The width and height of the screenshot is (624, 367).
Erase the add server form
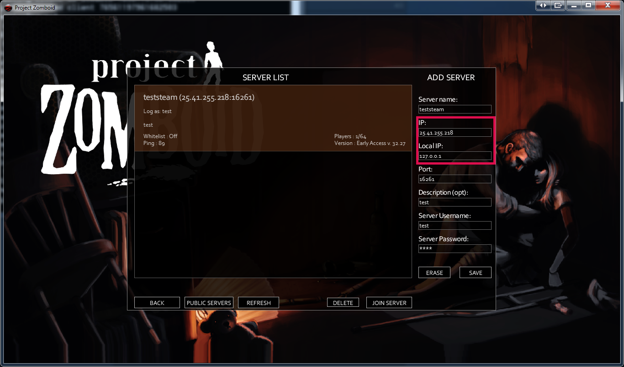pos(434,273)
